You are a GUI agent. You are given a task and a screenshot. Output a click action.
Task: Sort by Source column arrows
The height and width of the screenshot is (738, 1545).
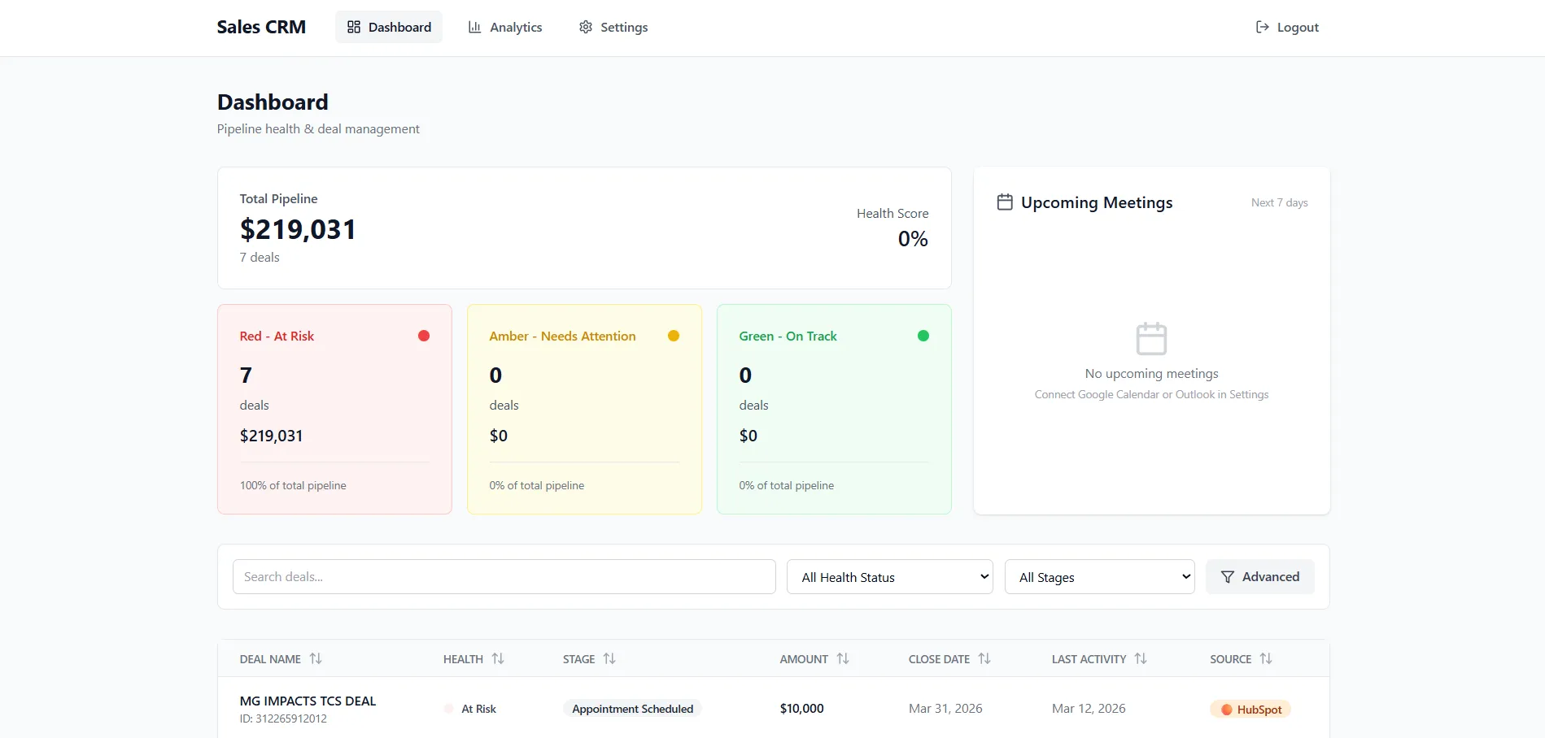1266,658
